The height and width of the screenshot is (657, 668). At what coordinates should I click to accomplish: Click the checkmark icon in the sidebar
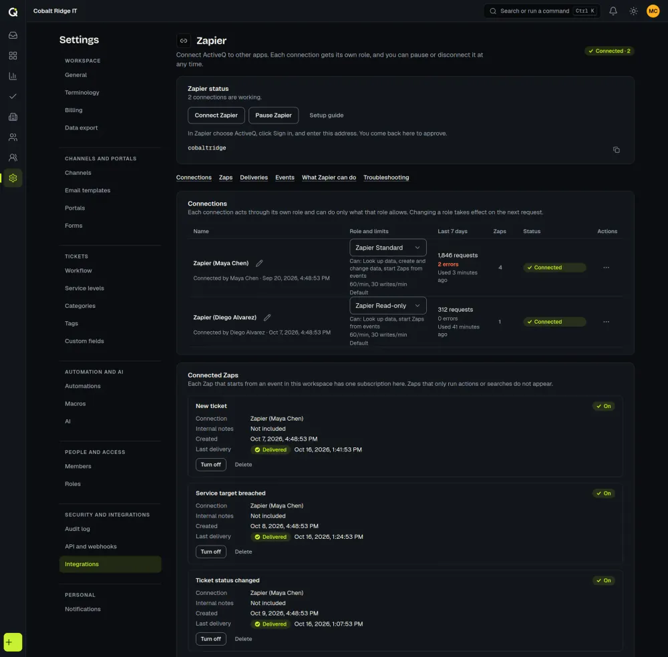pyautogui.click(x=13, y=96)
